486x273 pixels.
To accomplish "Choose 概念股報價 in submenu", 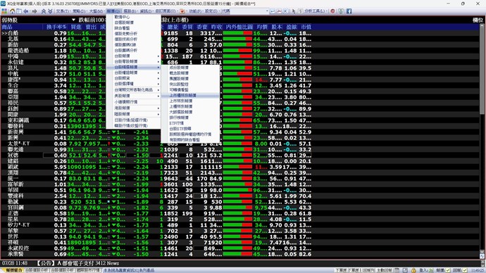I will click(190, 73).
